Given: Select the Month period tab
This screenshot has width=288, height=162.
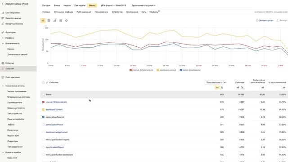Looking at the screenshot, I should point(92,5).
